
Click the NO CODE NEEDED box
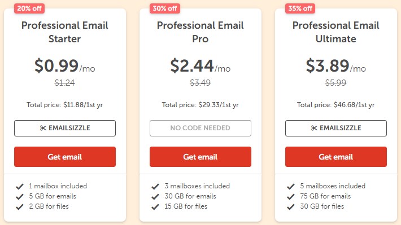click(200, 128)
